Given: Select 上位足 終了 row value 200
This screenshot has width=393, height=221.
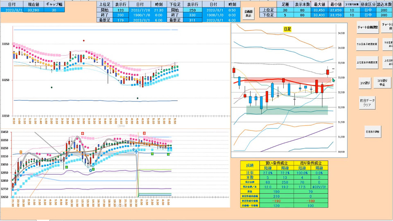Looking at the screenshot, I should coord(120,15).
